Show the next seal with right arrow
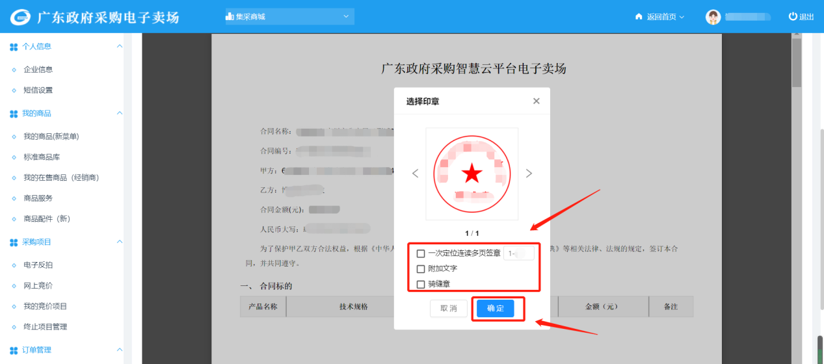 529,174
